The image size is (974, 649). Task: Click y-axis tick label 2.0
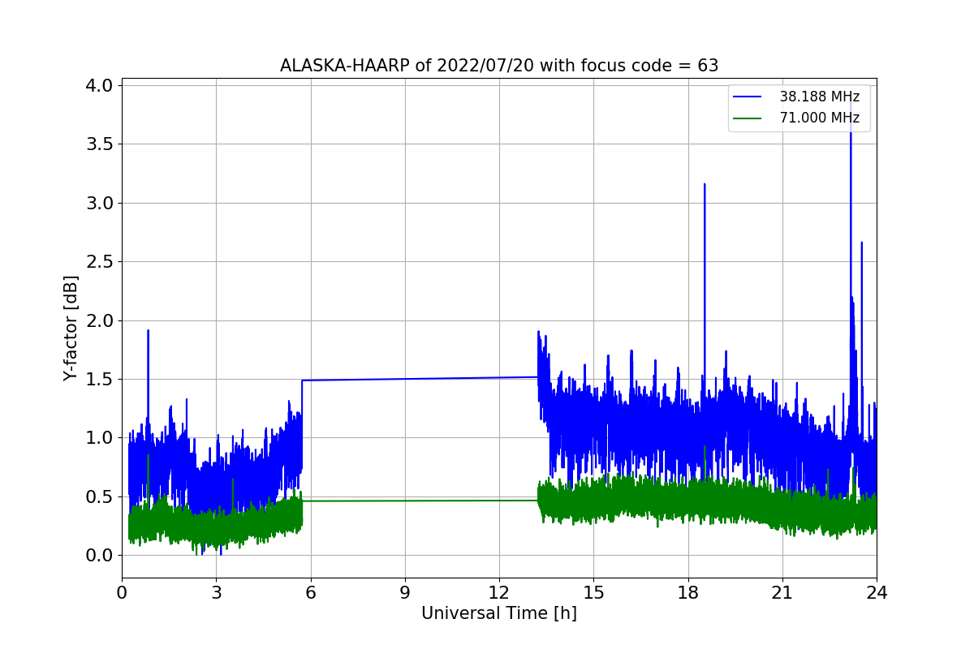coord(99,320)
